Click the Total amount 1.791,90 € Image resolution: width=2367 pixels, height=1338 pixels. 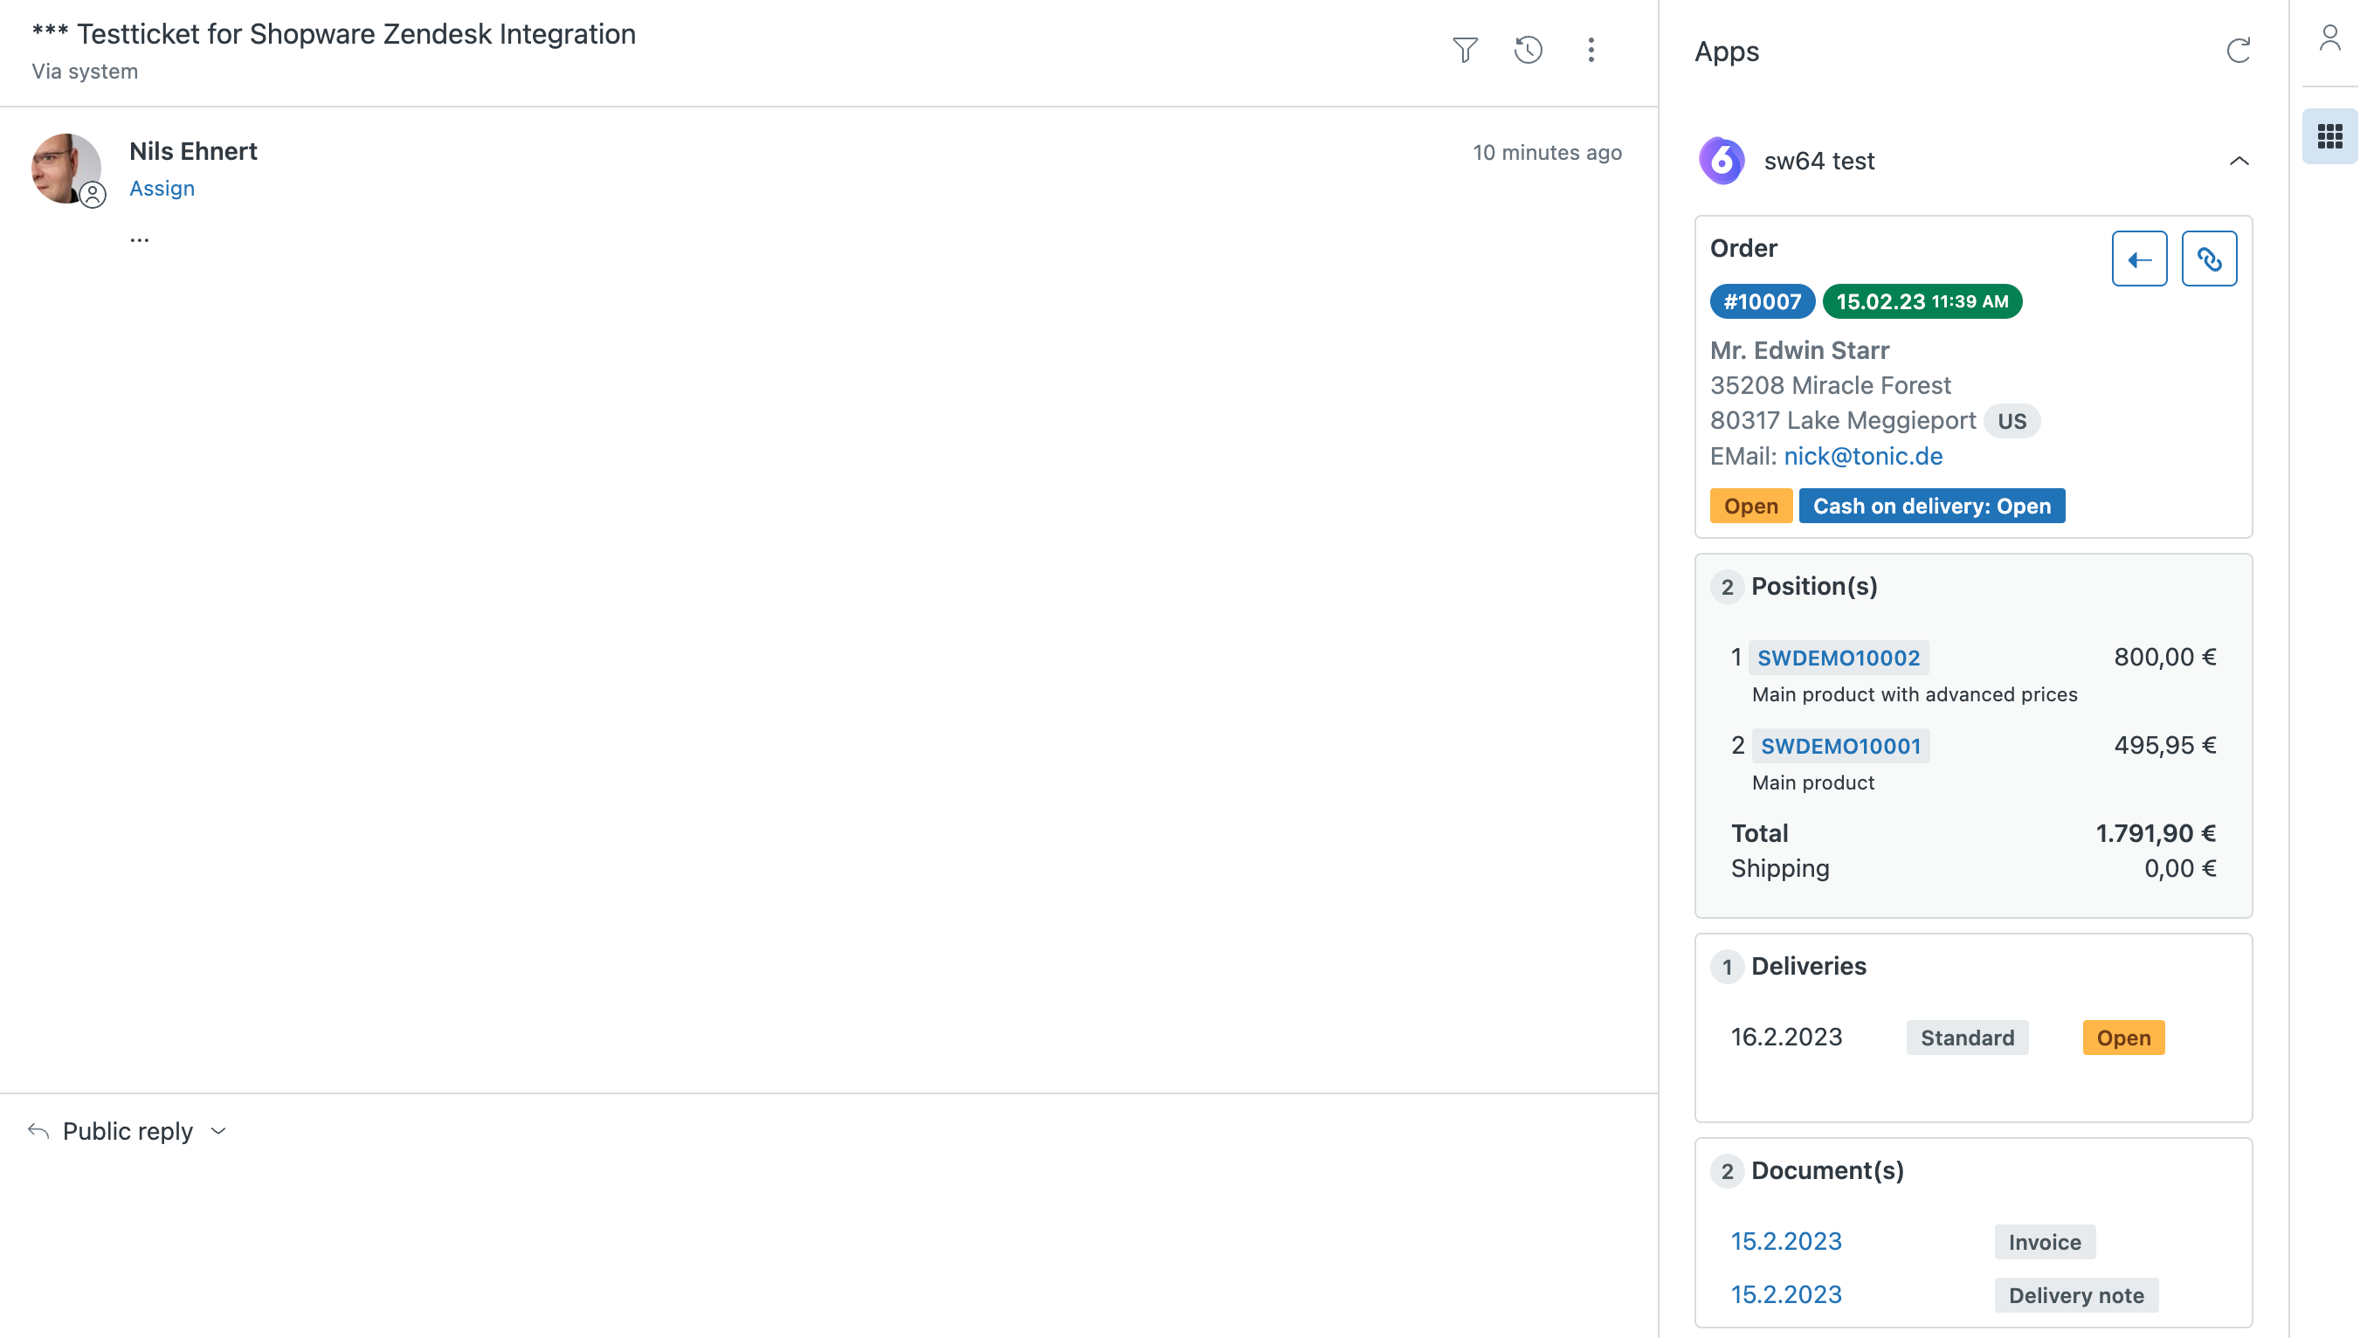pos(2156,833)
